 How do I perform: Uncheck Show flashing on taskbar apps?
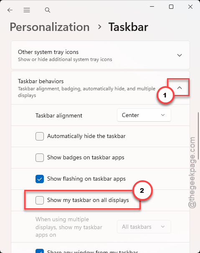[x=40, y=179]
